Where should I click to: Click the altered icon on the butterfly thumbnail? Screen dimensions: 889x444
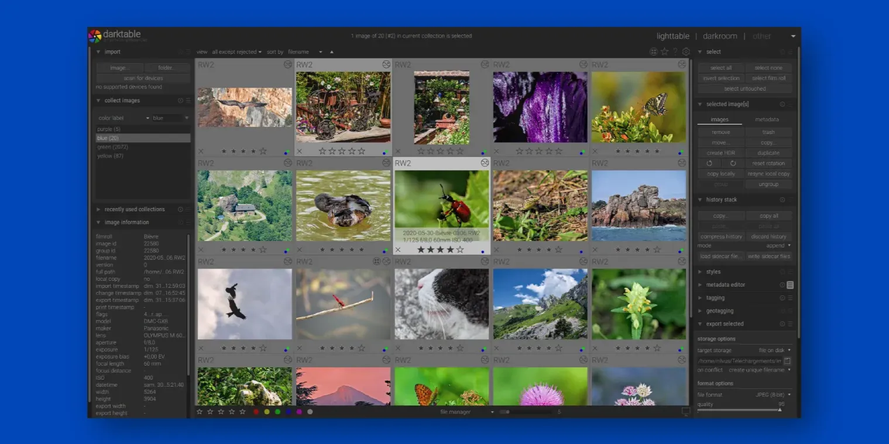[x=682, y=64]
